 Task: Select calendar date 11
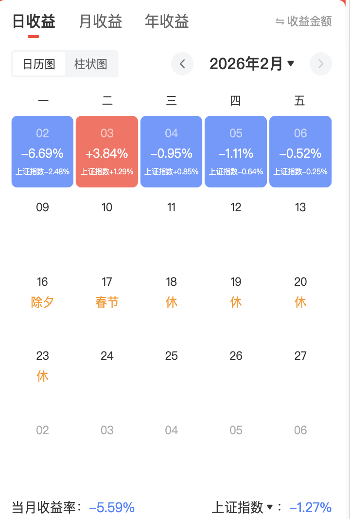pos(172,207)
